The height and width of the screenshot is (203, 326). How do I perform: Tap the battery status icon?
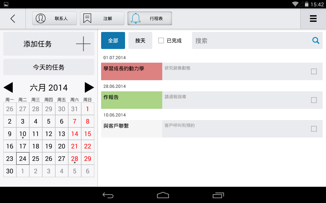point(307,4)
